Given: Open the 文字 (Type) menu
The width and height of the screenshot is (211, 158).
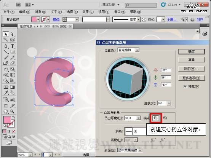Looking at the screenshot, I should 56,12.
